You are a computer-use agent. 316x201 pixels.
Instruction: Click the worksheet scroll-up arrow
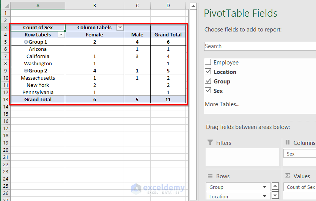tap(193, 6)
